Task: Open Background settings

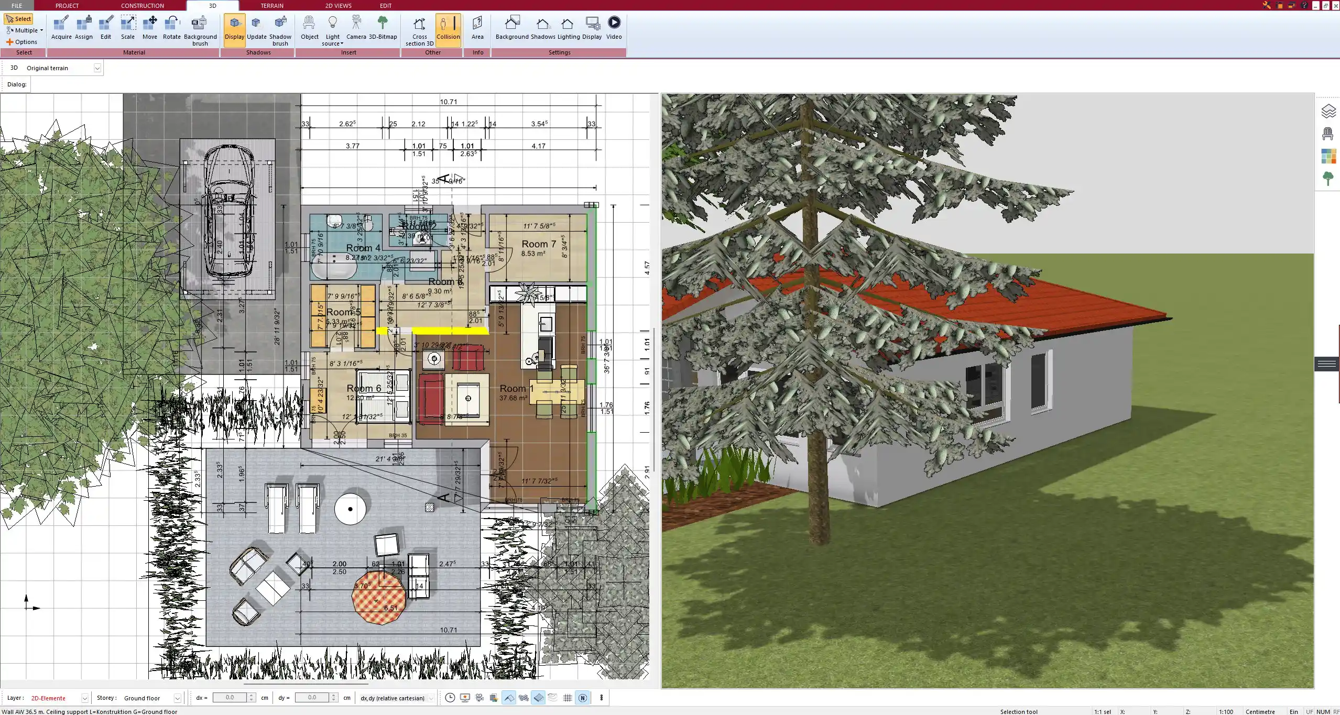Action: 512,28
